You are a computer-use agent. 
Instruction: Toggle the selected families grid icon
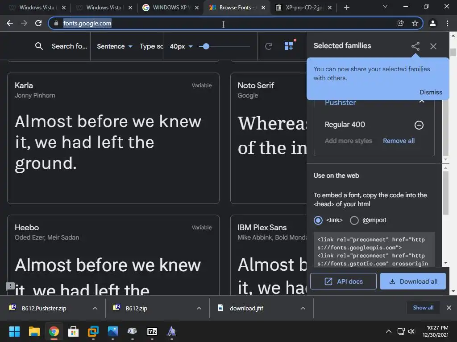[289, 46]
